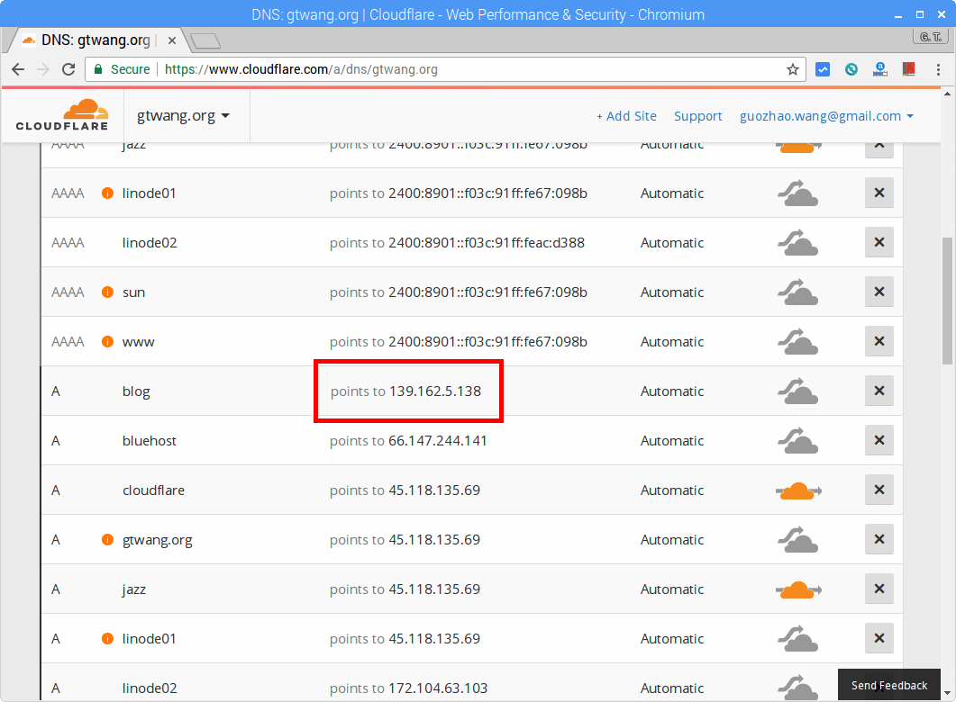This screenshot has height=702, width=956.
Task: Open the blue checkmark browser extension
Action: tap(823, 68)
